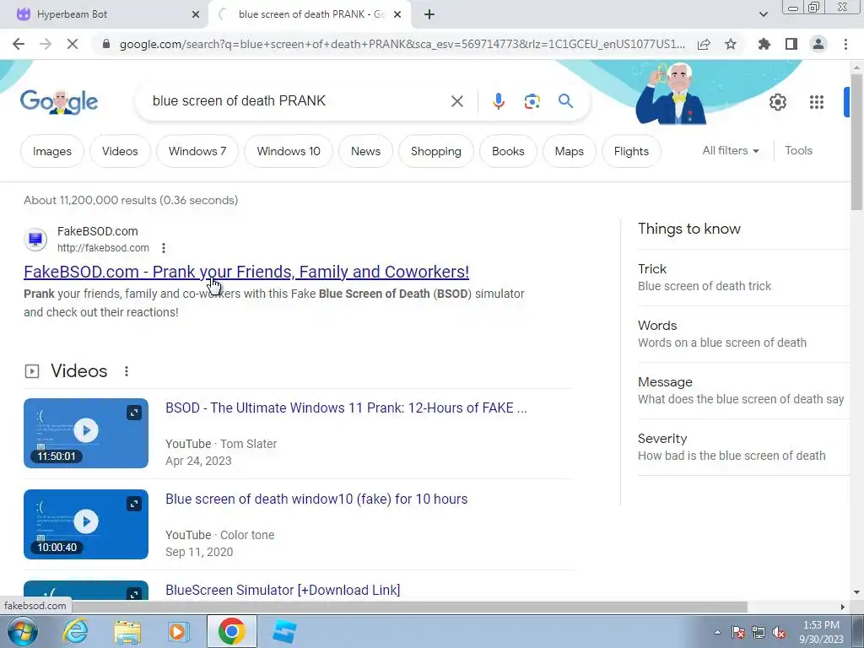The height and width of the screenshot is (648, 864).
Task: Open the Trick topic under Things to know
Action: coord(743,277)
